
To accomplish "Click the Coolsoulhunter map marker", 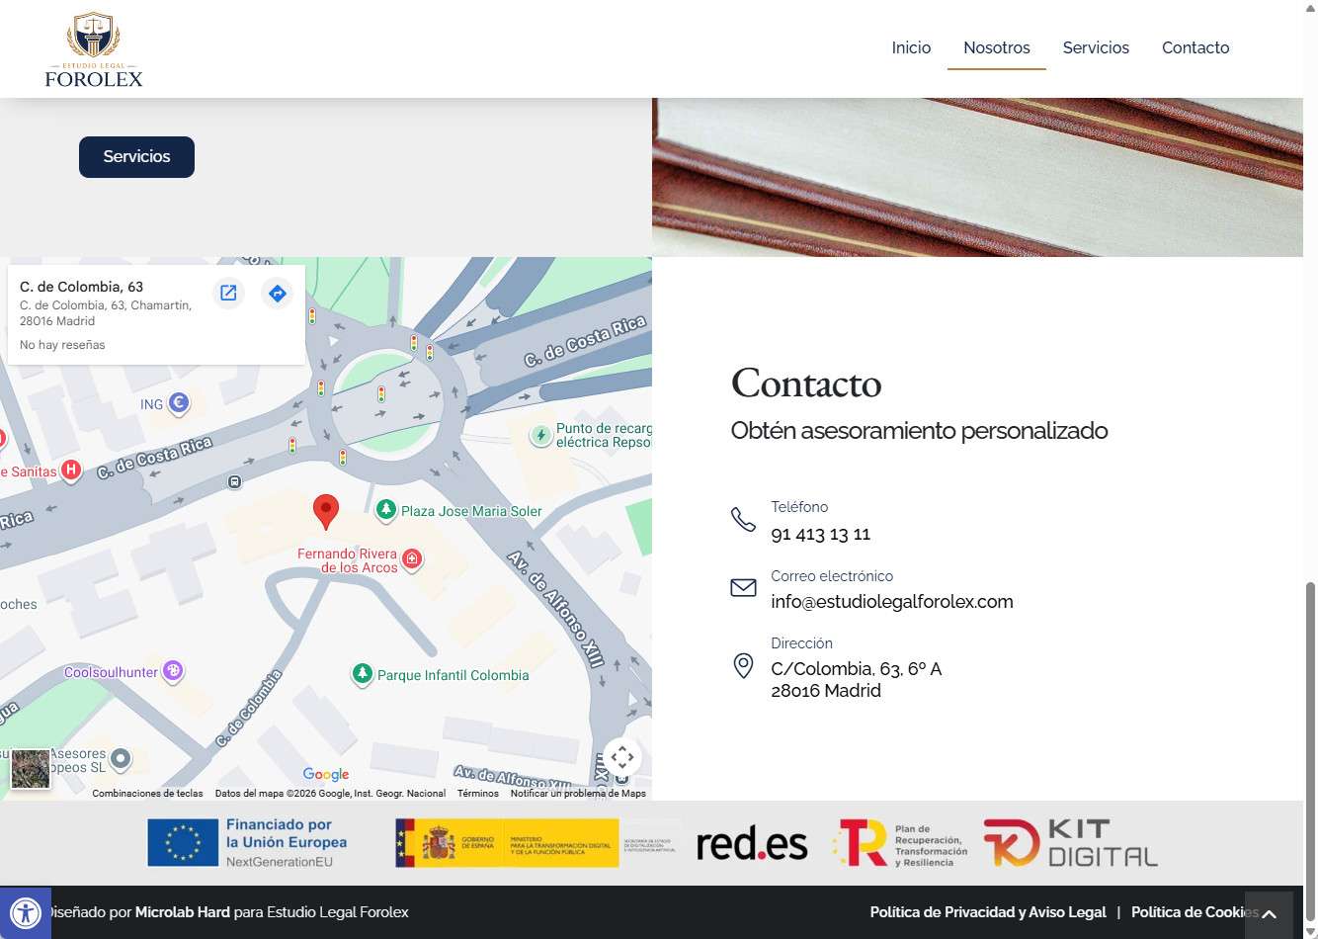I will [x=173, y=672].
